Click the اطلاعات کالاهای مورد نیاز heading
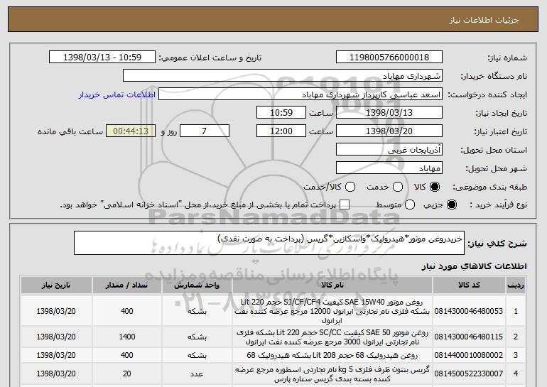Screen dimensions: 547x387 tap(474, 266)
